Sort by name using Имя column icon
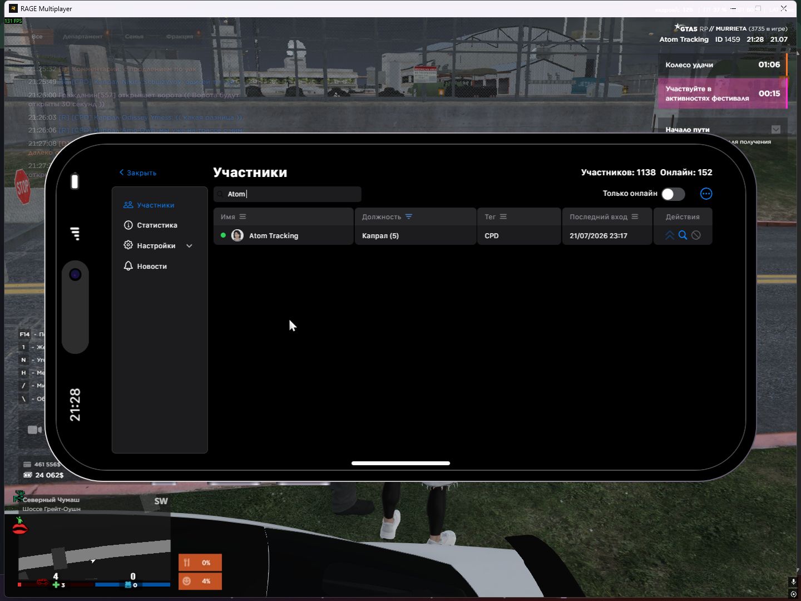801x601 pixels. click(x=243, y=216)
